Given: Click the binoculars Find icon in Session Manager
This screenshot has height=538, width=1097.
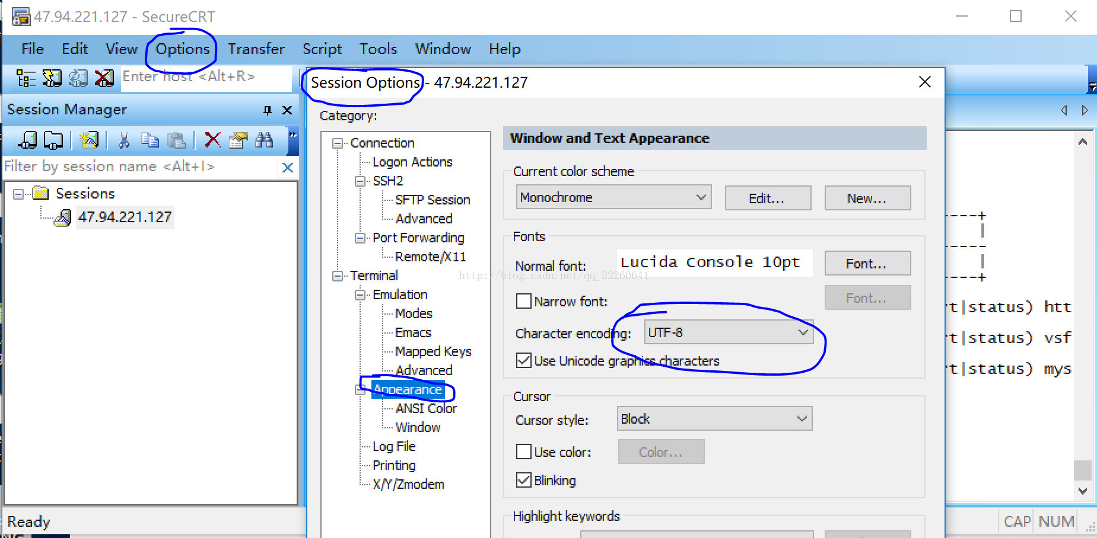Looking at the screenshot, I should coord(264,140).
